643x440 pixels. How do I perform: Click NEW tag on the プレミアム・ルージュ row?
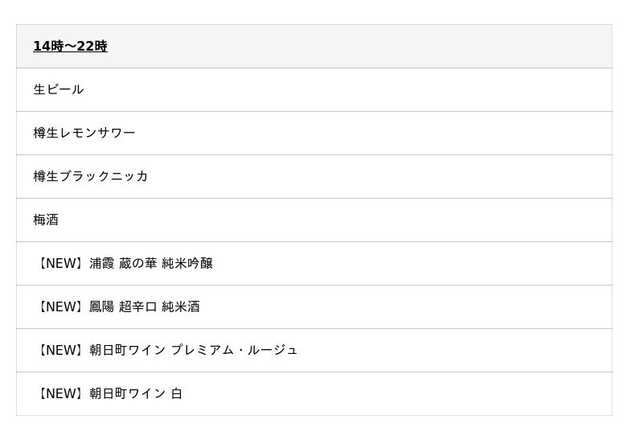pyautogui.click(x=59, y=351)
